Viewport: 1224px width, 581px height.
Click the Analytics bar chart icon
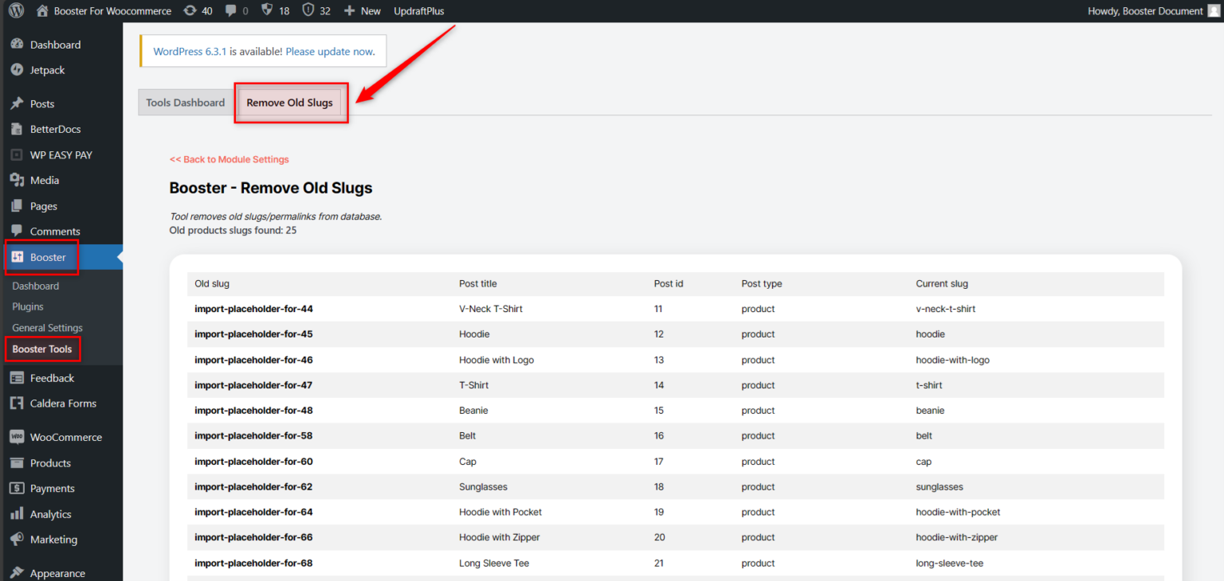coord(17,514)
